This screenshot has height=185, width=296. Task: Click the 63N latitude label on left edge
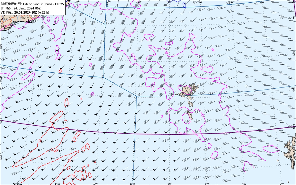pyautogui.click(x=1, y=46)
